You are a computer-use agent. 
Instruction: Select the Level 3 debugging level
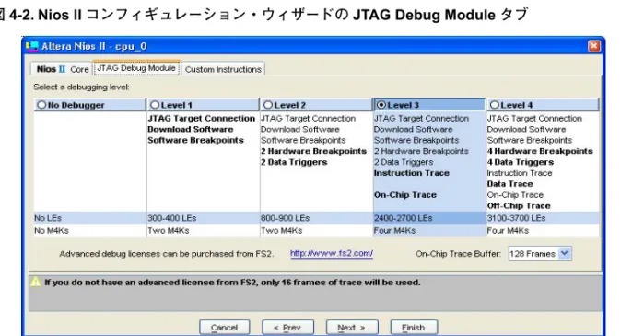pos(381,105)
